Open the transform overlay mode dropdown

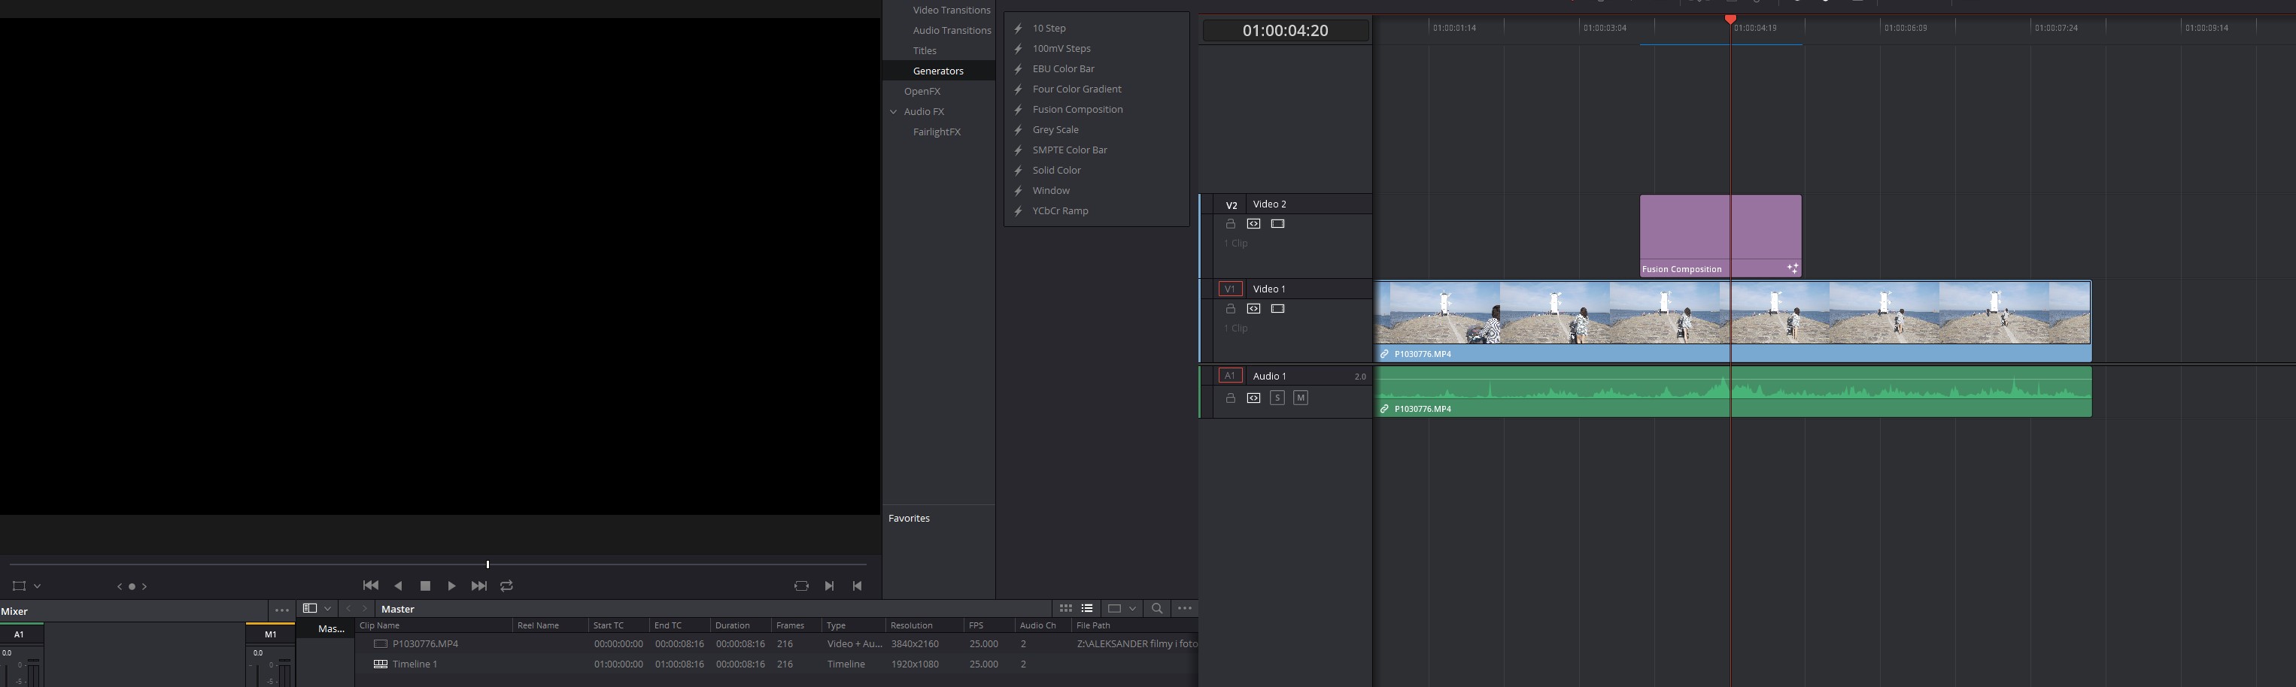38,586
